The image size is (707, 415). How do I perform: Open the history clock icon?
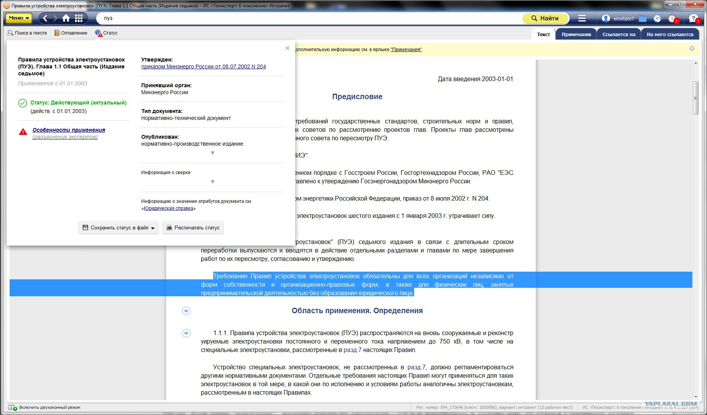[657, 18]
